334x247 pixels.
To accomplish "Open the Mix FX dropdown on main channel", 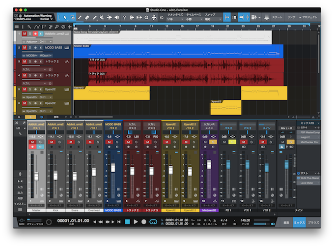I will [x=309, y=123].
